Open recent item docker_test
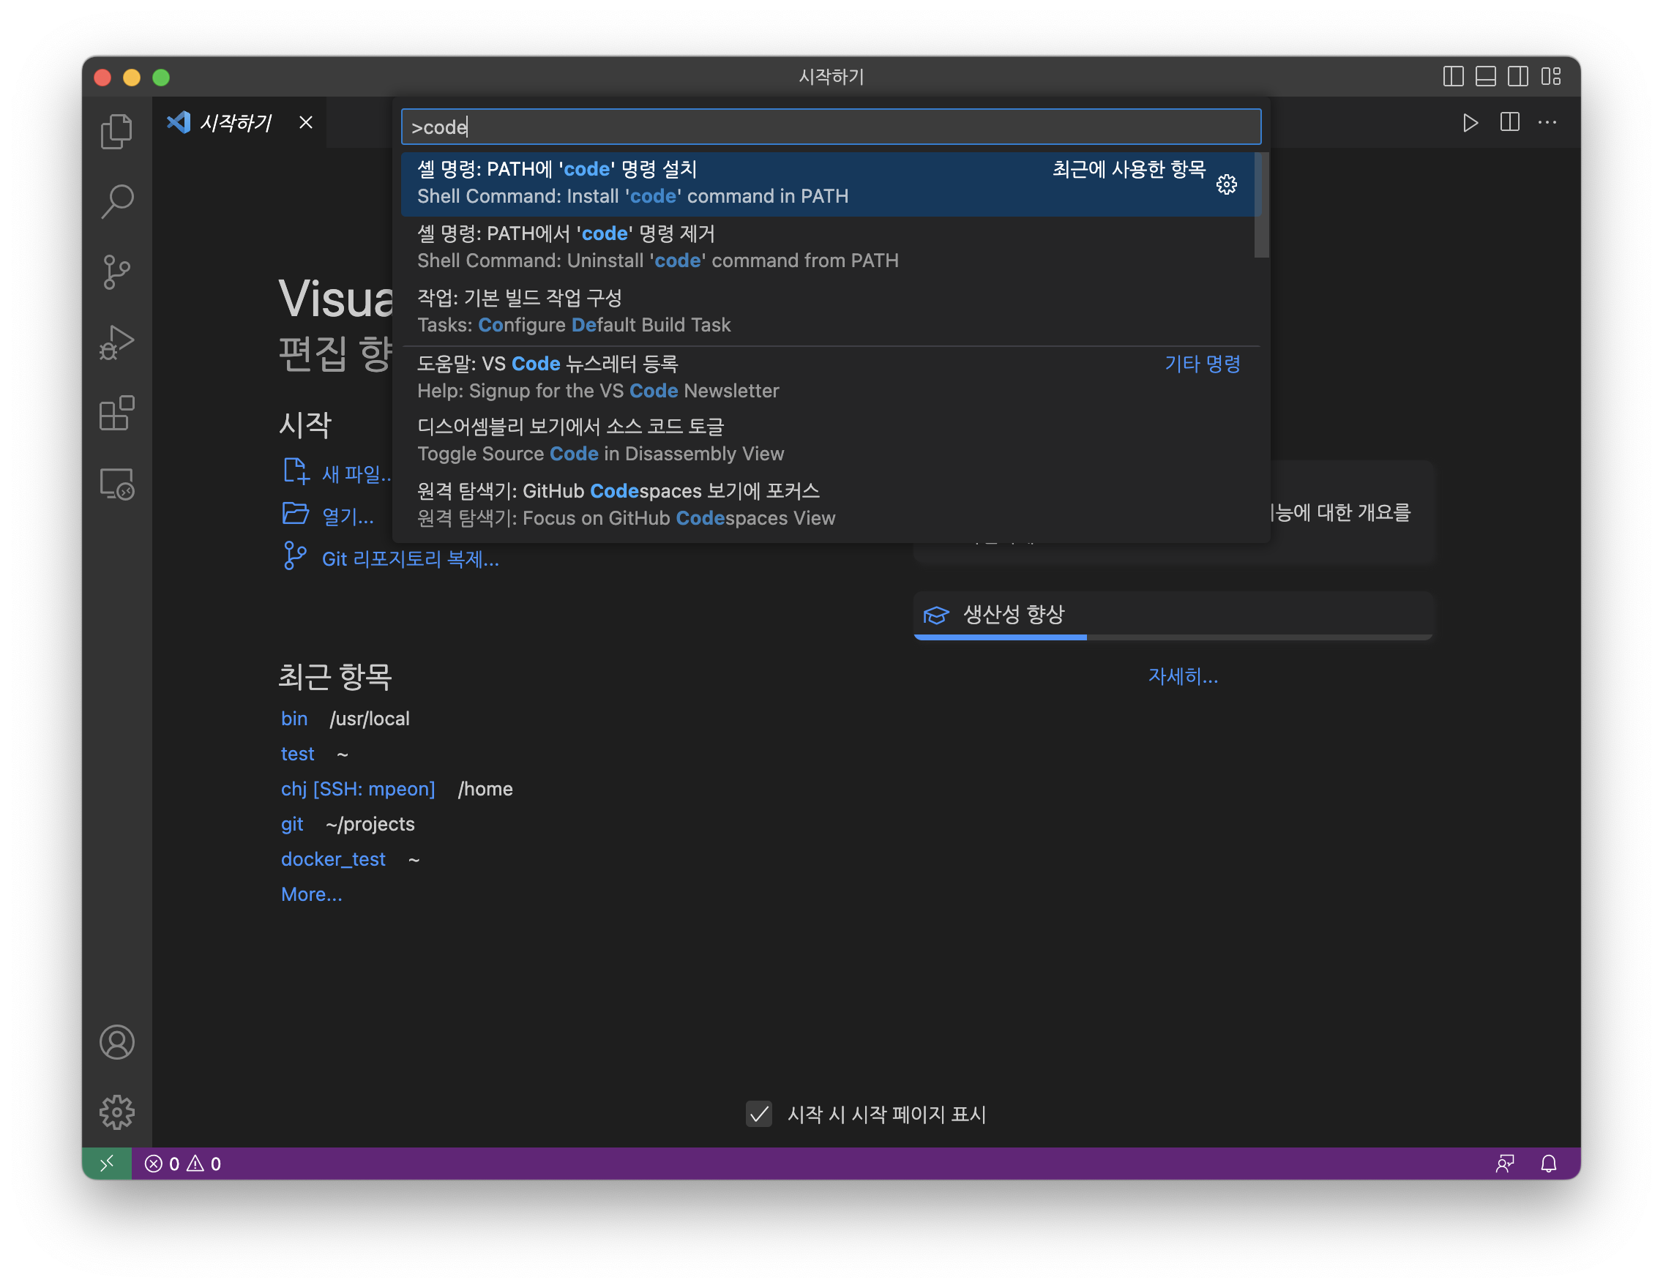 [334, 858]
